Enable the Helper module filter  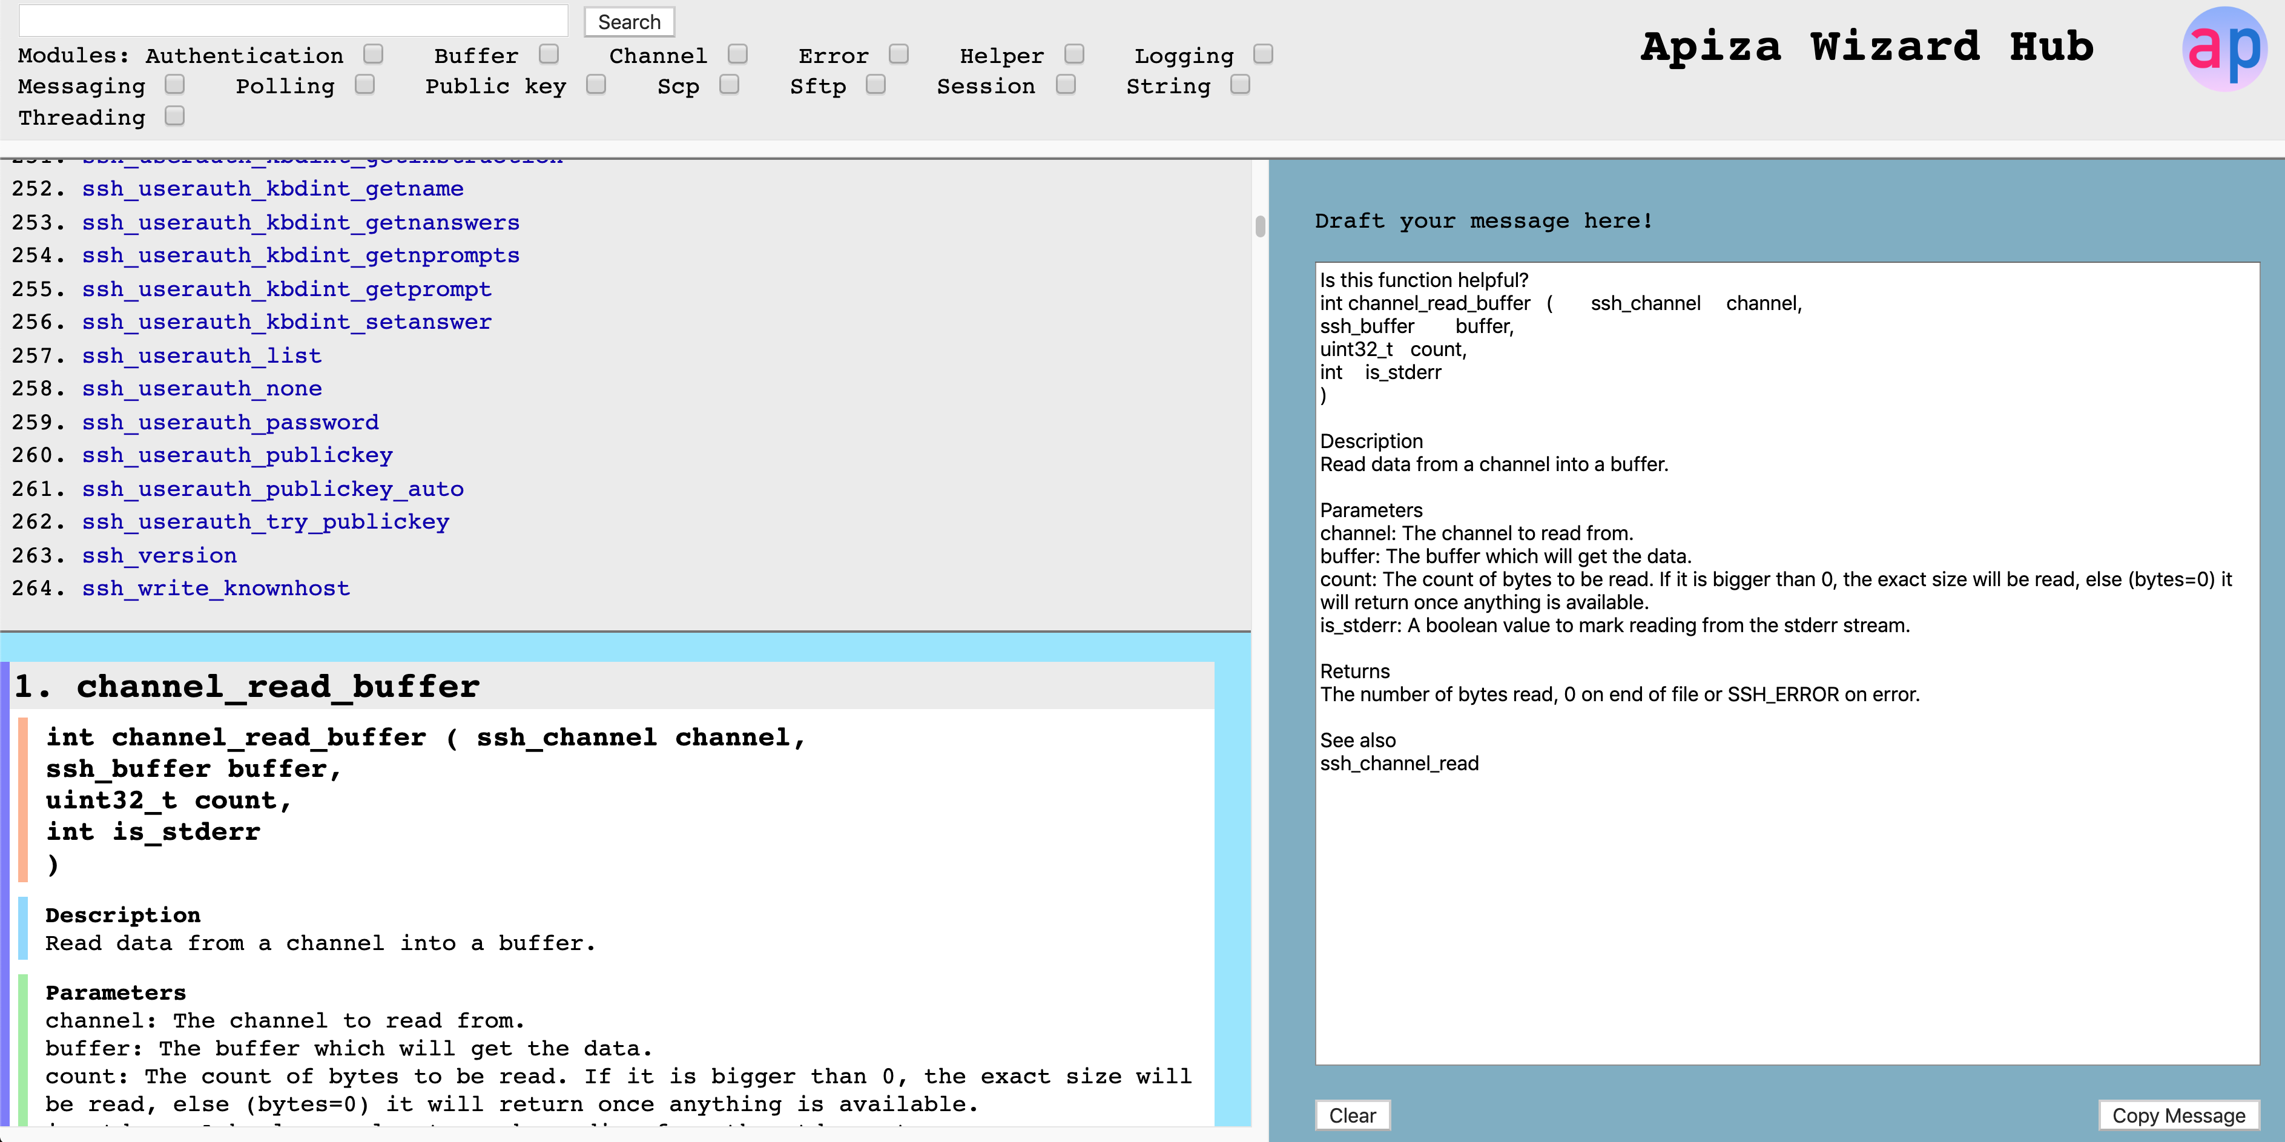1074,54
